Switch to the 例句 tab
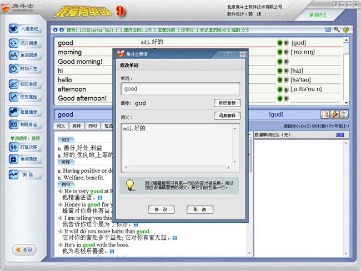This screenshot has height=271, width=361. pos(93,126)
